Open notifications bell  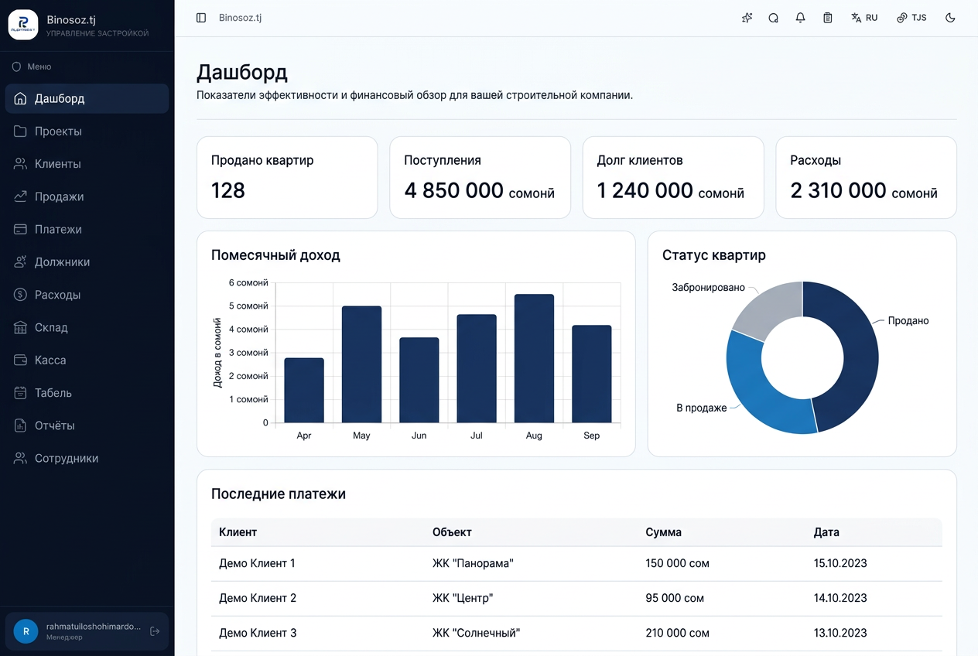coord(800,18)
